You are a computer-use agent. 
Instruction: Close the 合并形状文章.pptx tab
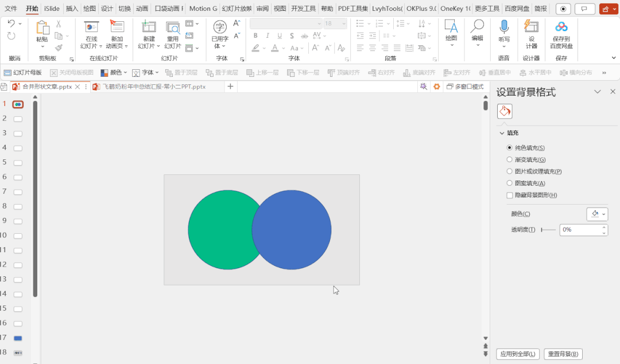[77, 87]
